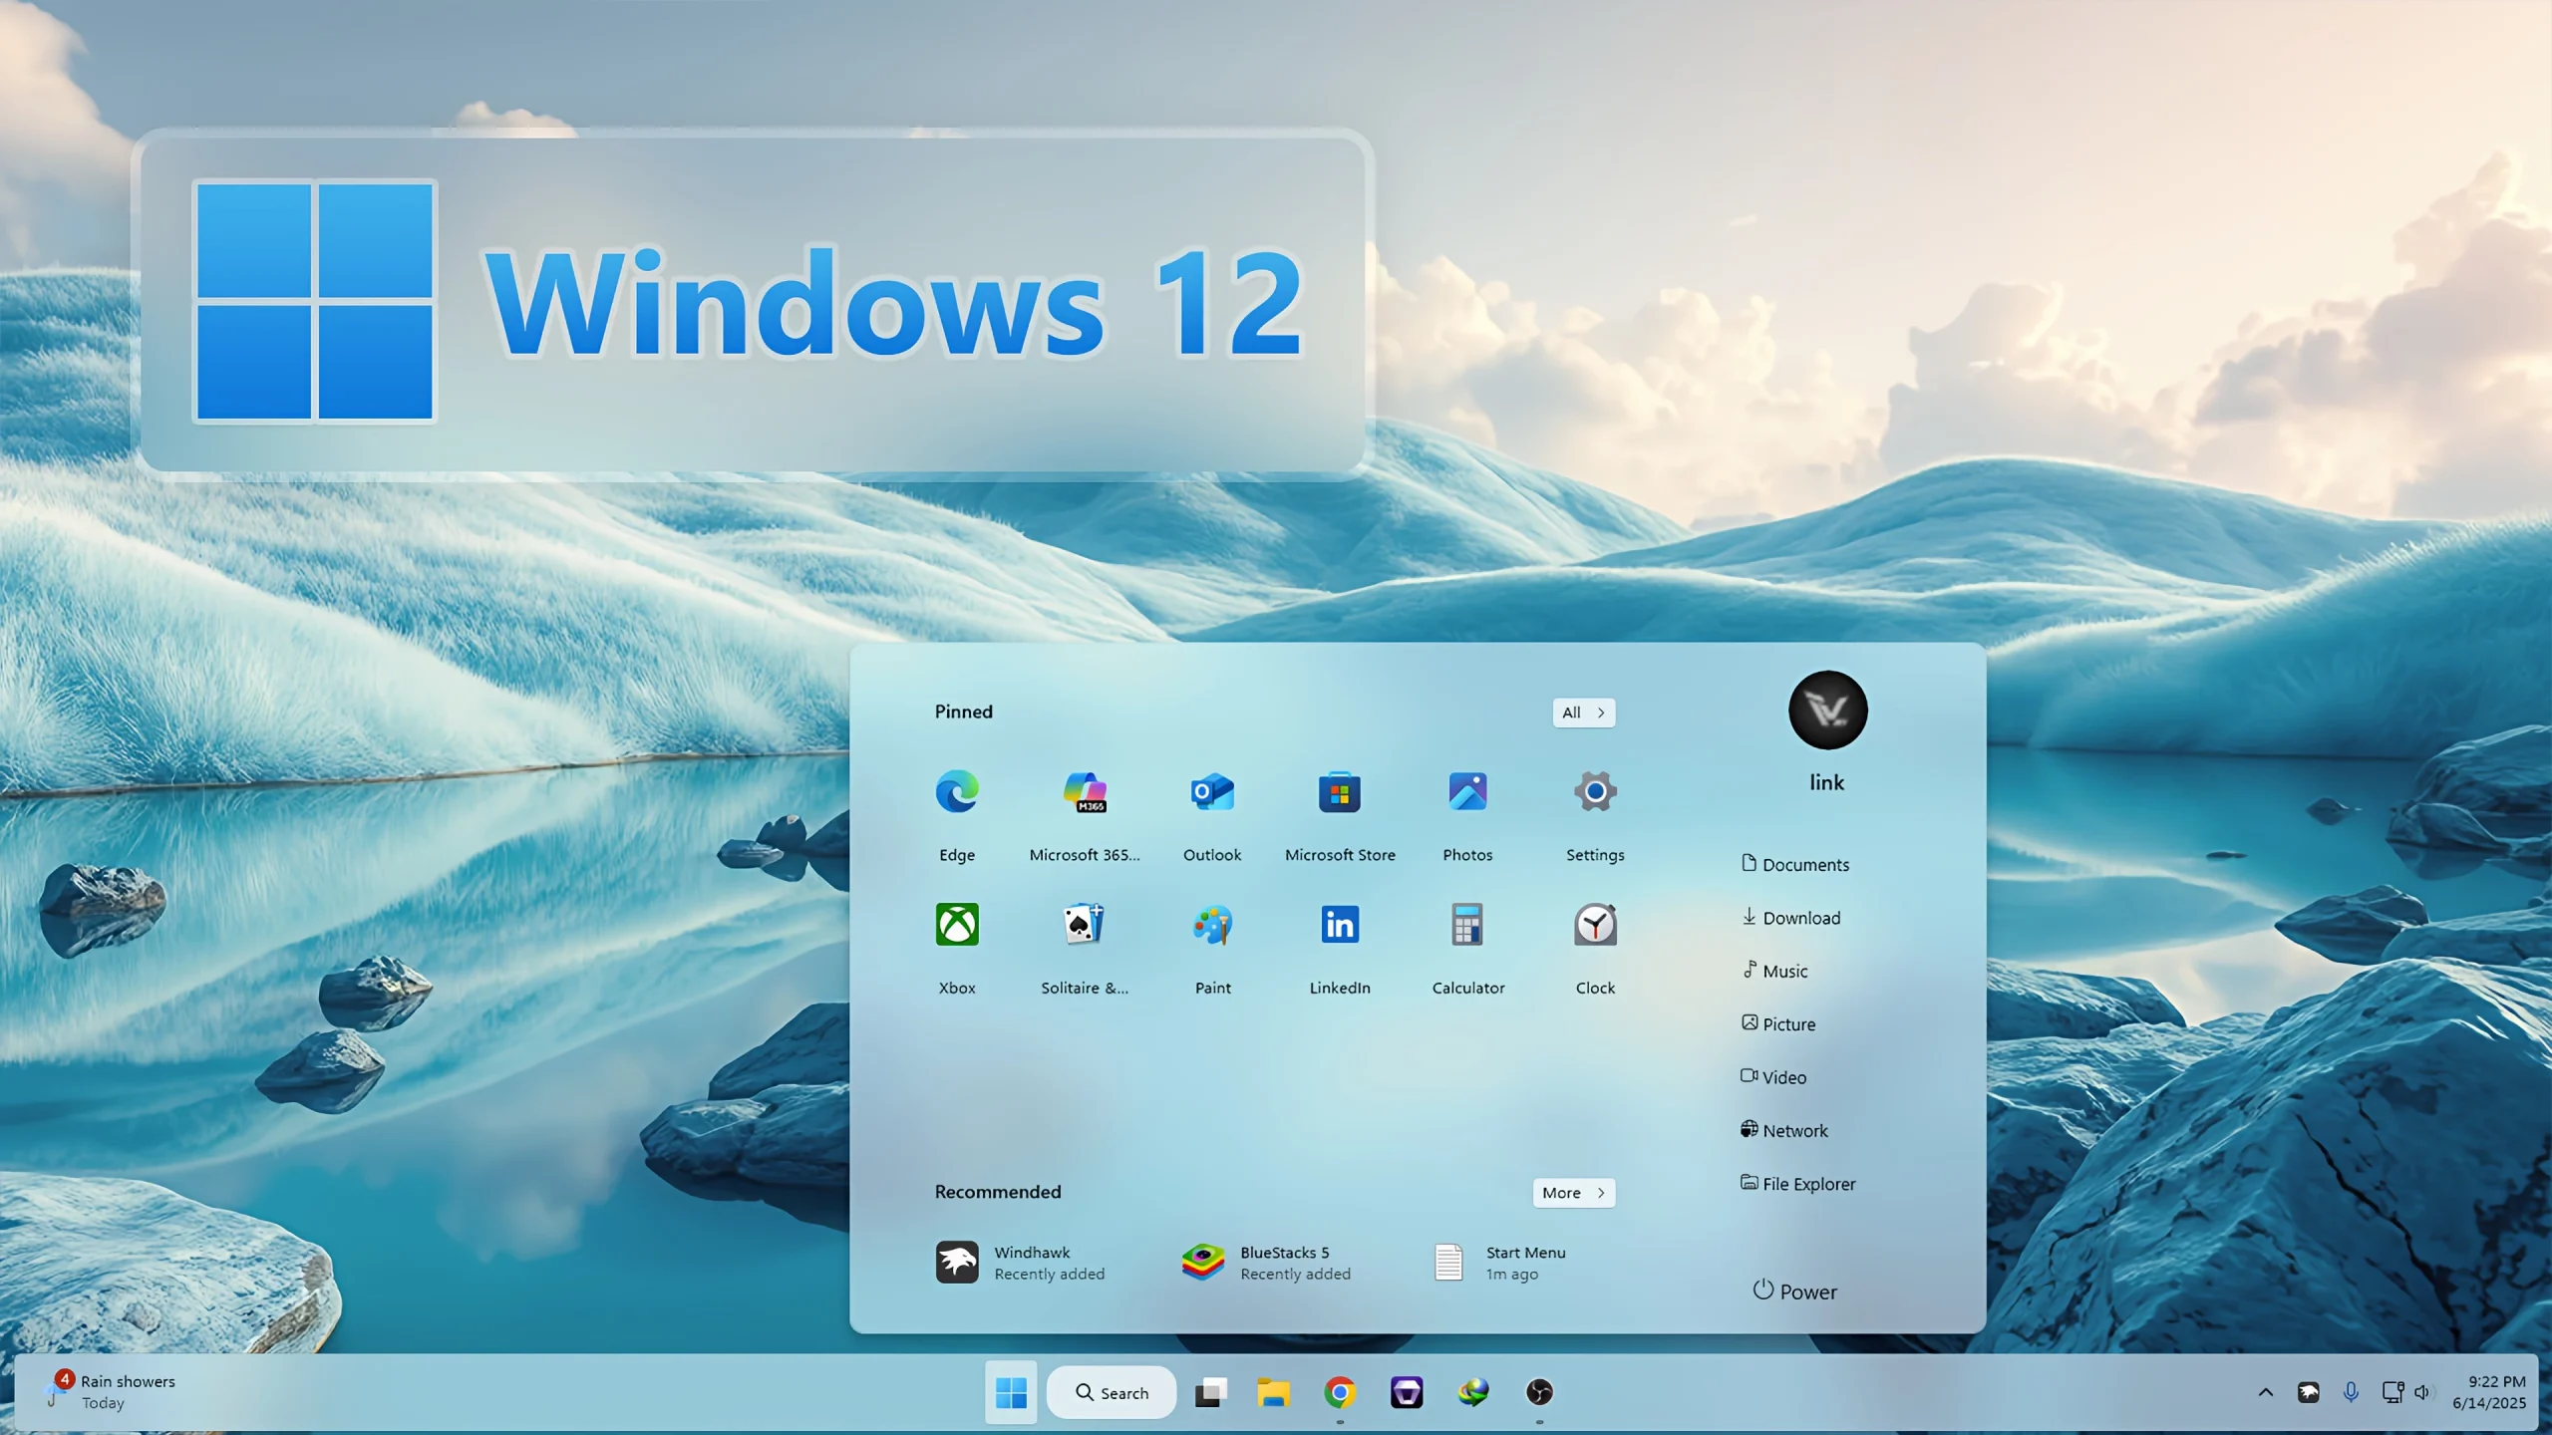This screenshot has height=1435, width=2552.
Task: Launch the Photos app
Action: click(x=1467, y=813)
